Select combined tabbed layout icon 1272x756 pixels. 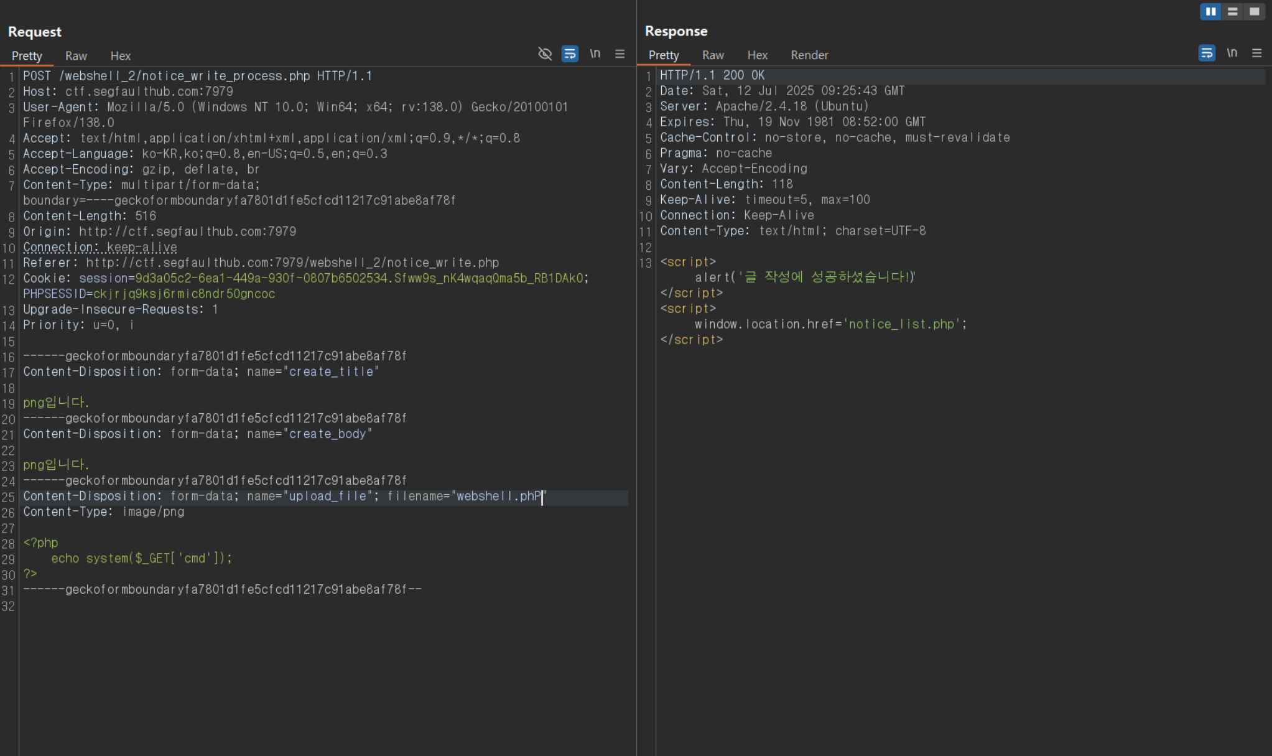(x=1254, y=12)
